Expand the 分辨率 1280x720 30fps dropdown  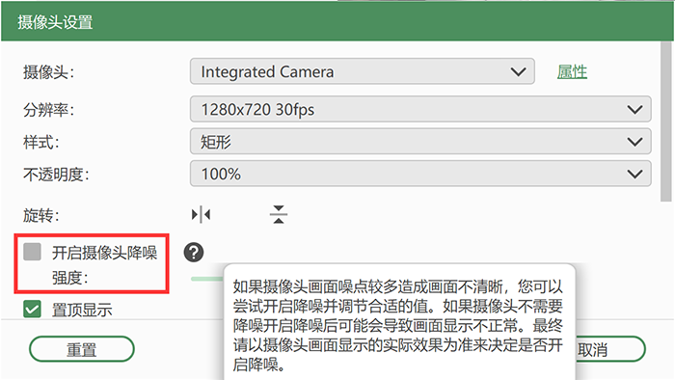coord(420,109)
